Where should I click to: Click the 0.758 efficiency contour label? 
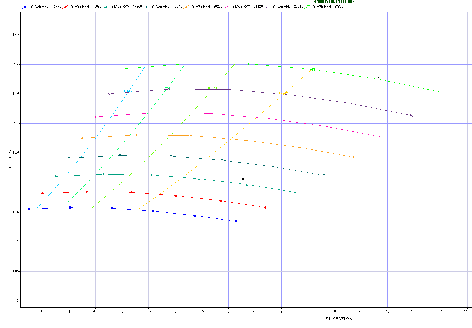coord(283,93)
